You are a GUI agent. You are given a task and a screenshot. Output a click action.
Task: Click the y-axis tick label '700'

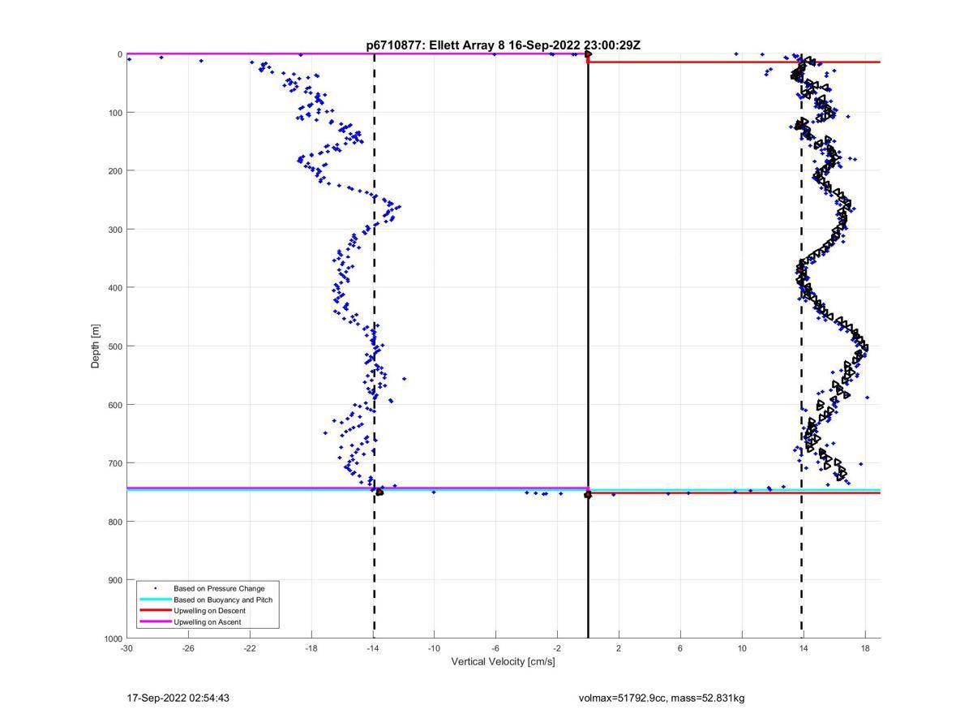tap(115, 463)
